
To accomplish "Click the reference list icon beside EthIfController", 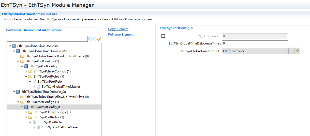I will [291, 51].
